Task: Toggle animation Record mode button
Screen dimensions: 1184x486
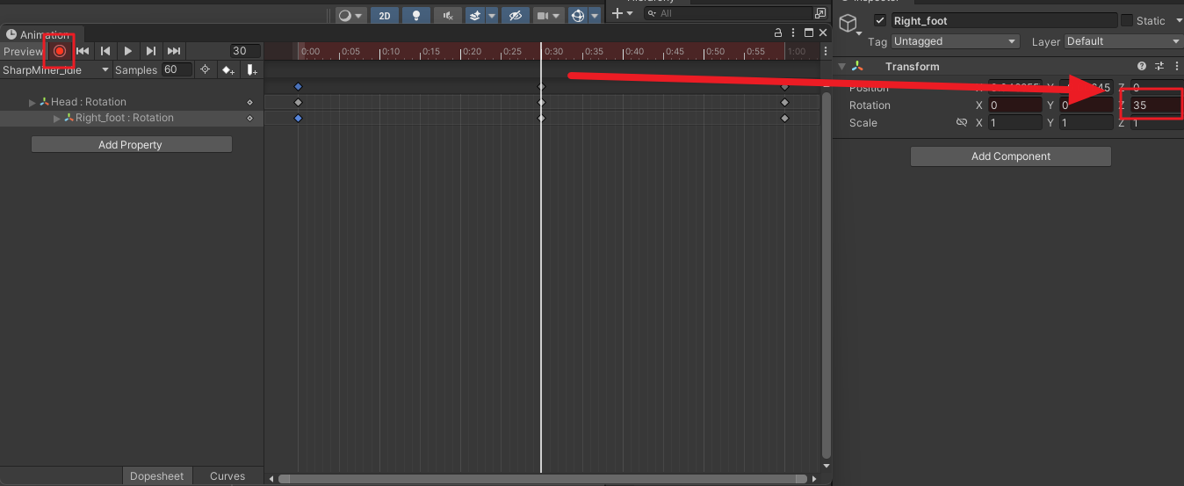Action: [x=60, y=51]
